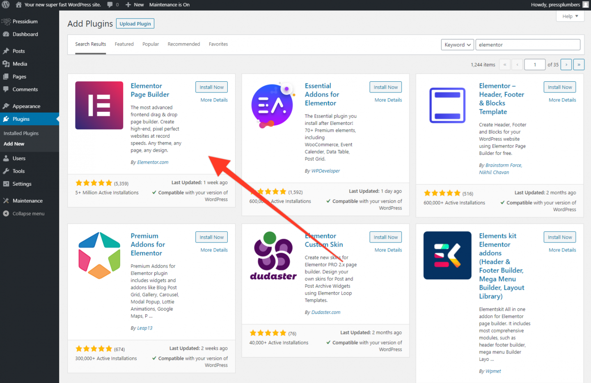Click the plugin search field containing elementor
This screenshot has height=383, width=591.
(528, 45)
